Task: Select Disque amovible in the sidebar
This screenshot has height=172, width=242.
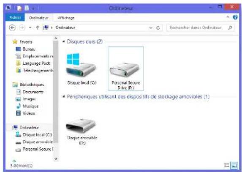Action: point(38,142)
